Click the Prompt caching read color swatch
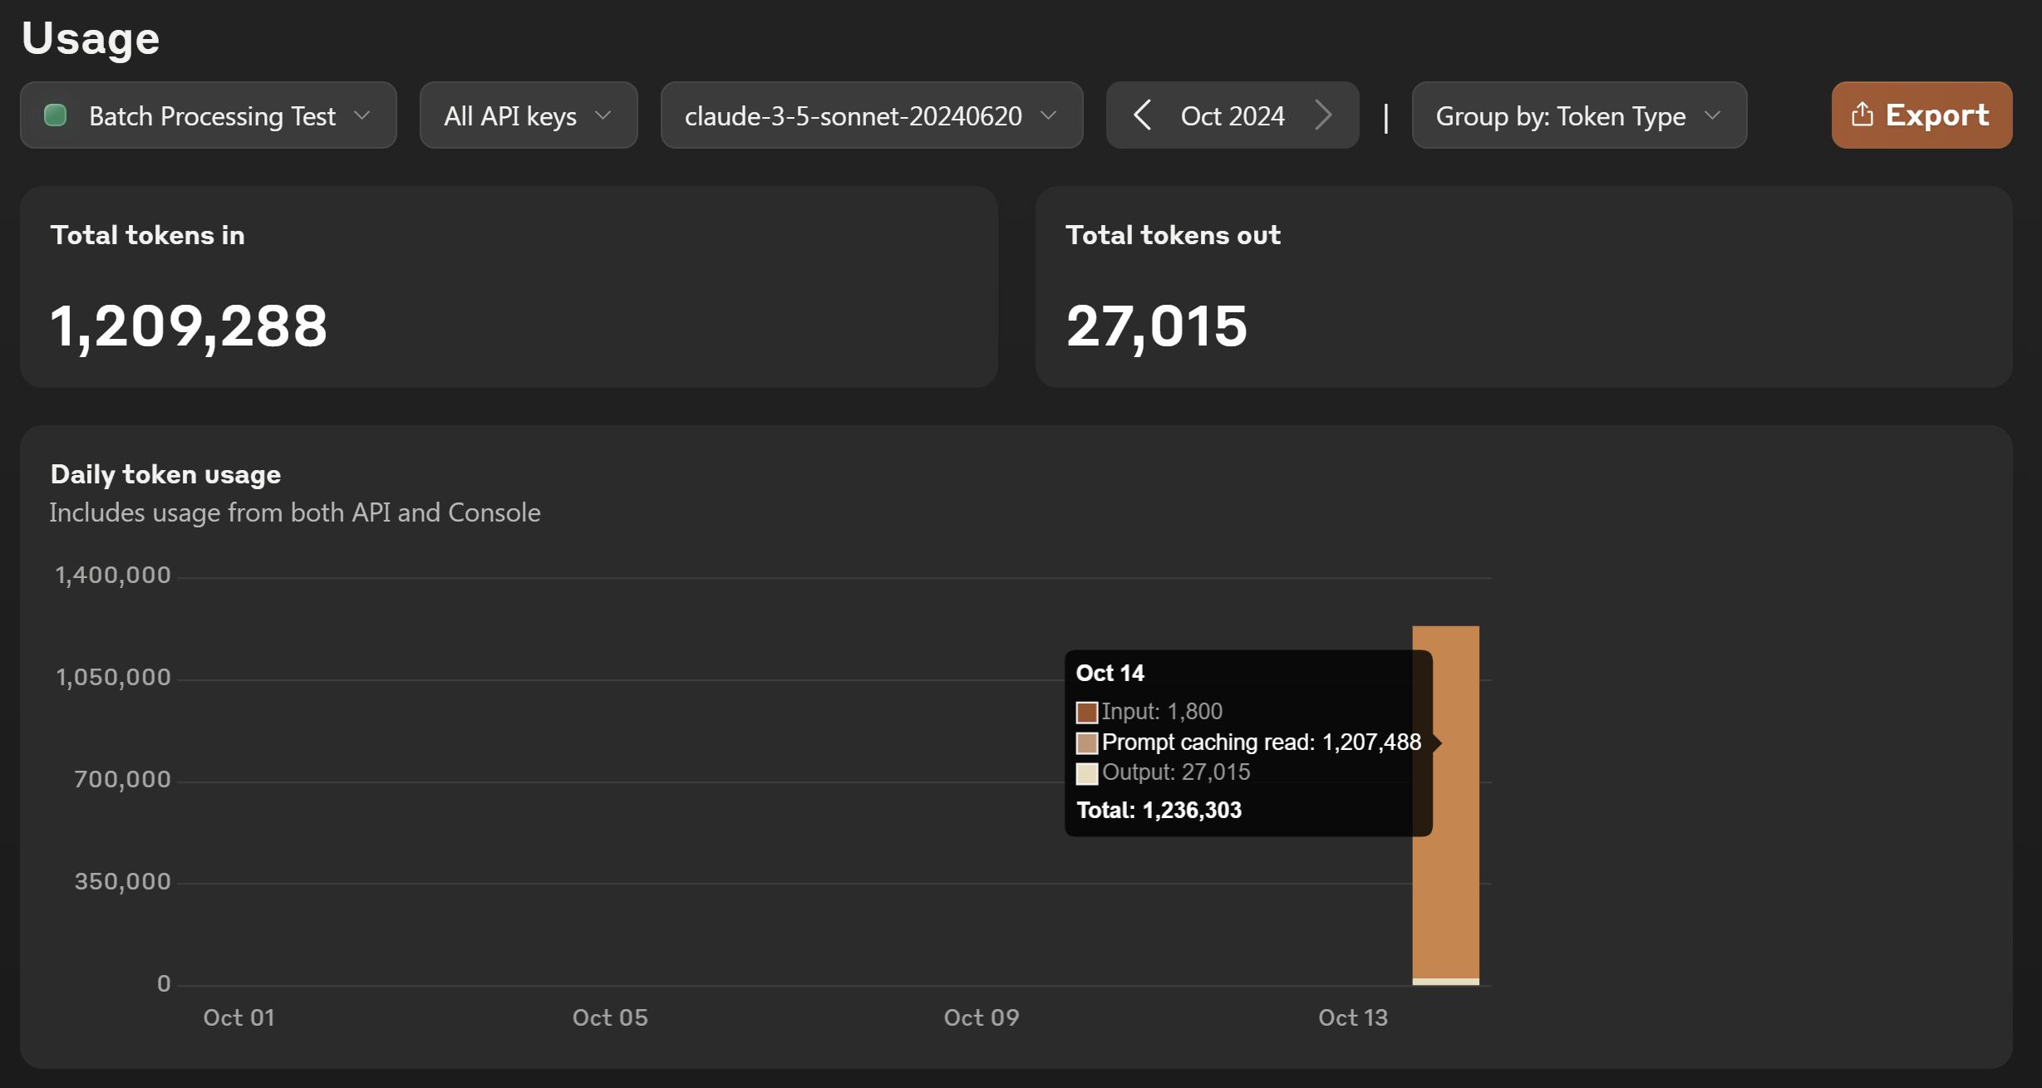Image resolution: width=2042 pixels, height=1088 pixels. click(1086, 742)
